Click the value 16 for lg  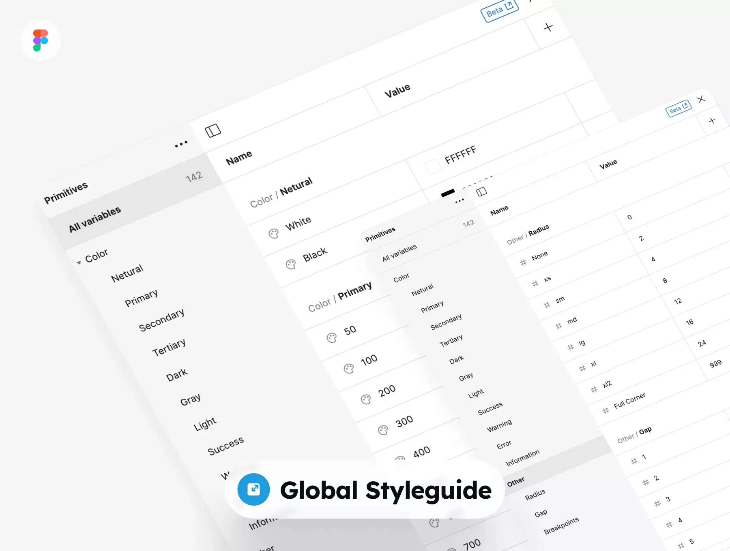690,322
